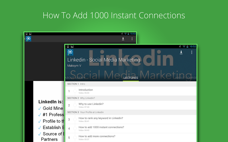
Task: Toggle completion circle for lecture 4
Action: [75, 128]
